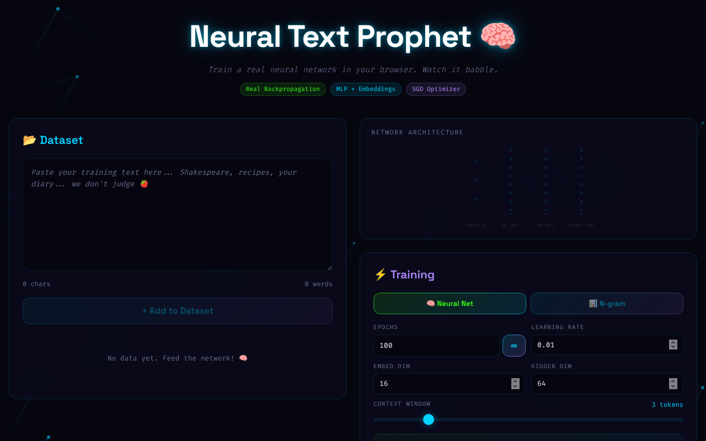Select the Neural Net training mode
Screen dimensions: 706x441
[450, 303]
